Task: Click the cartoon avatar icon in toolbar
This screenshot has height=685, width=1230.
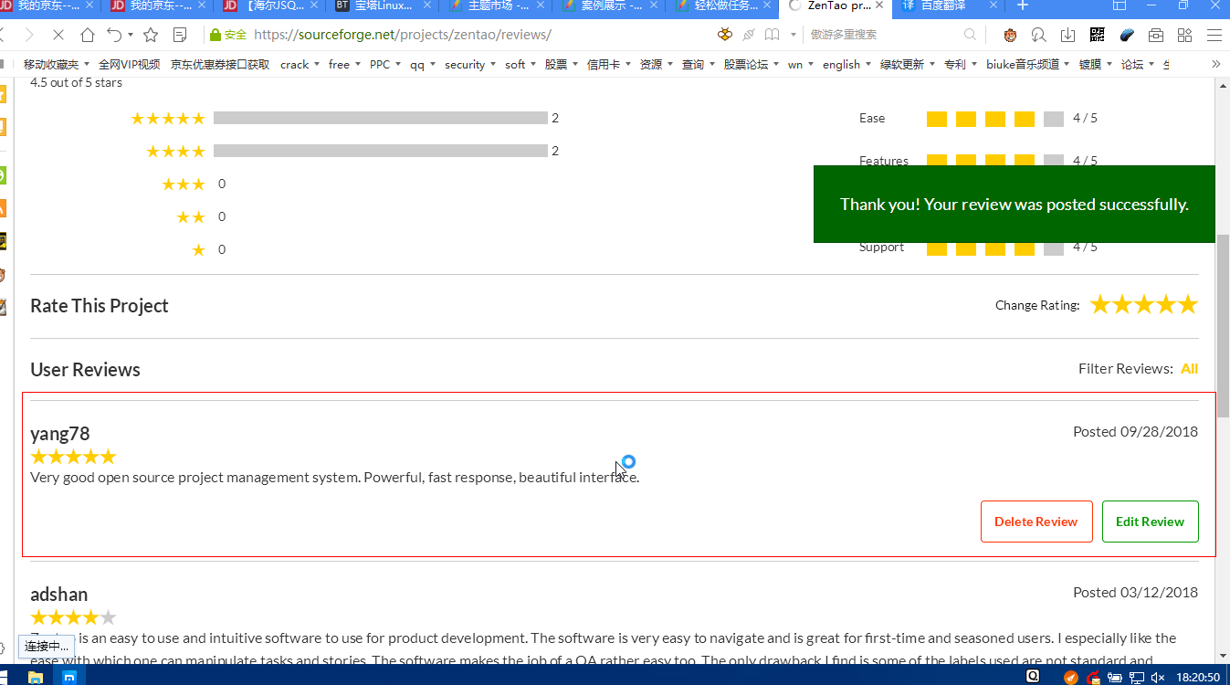Action: tap(1010, 36)
